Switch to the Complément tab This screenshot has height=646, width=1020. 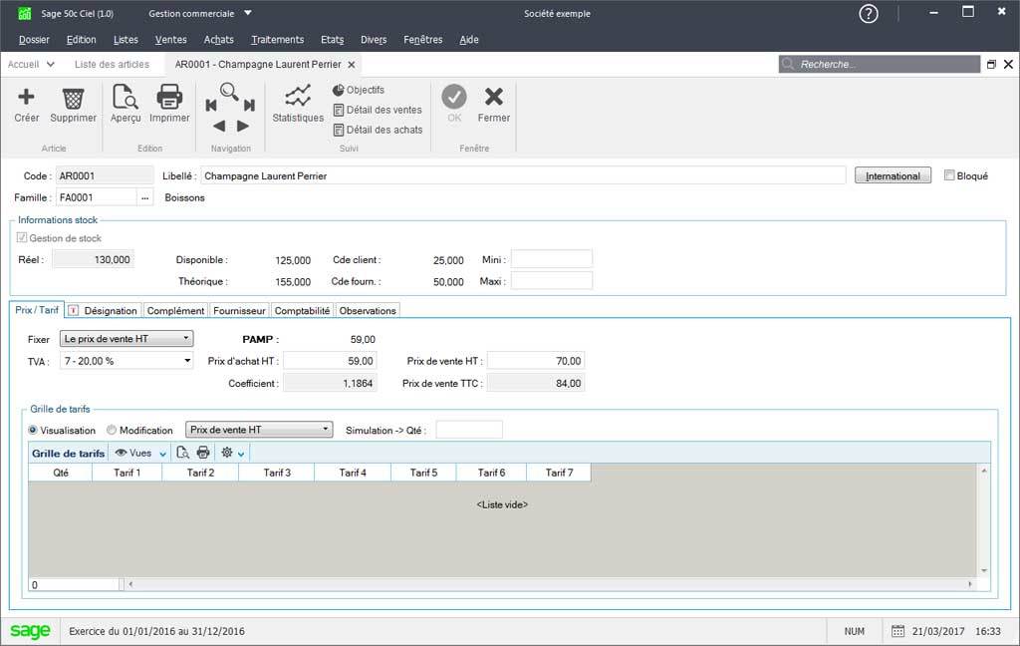(x=175, y=311)
